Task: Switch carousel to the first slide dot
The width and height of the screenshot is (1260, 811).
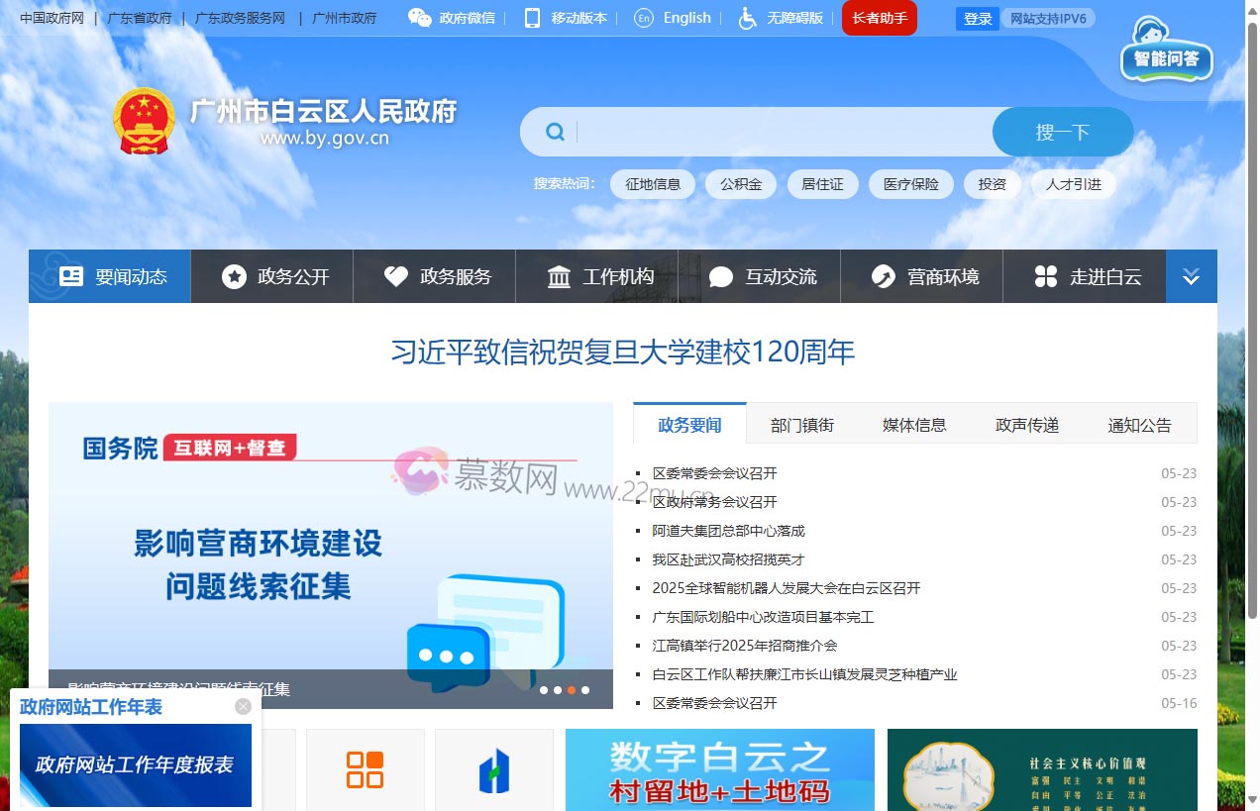Action: 544,690
